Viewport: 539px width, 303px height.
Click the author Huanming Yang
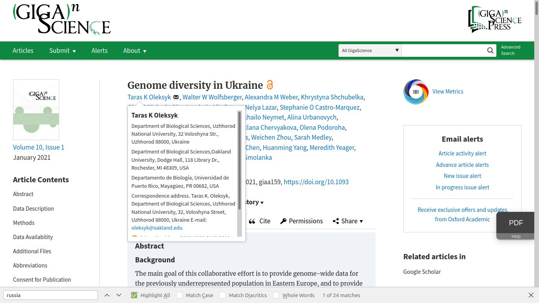[x=284, y=148]
